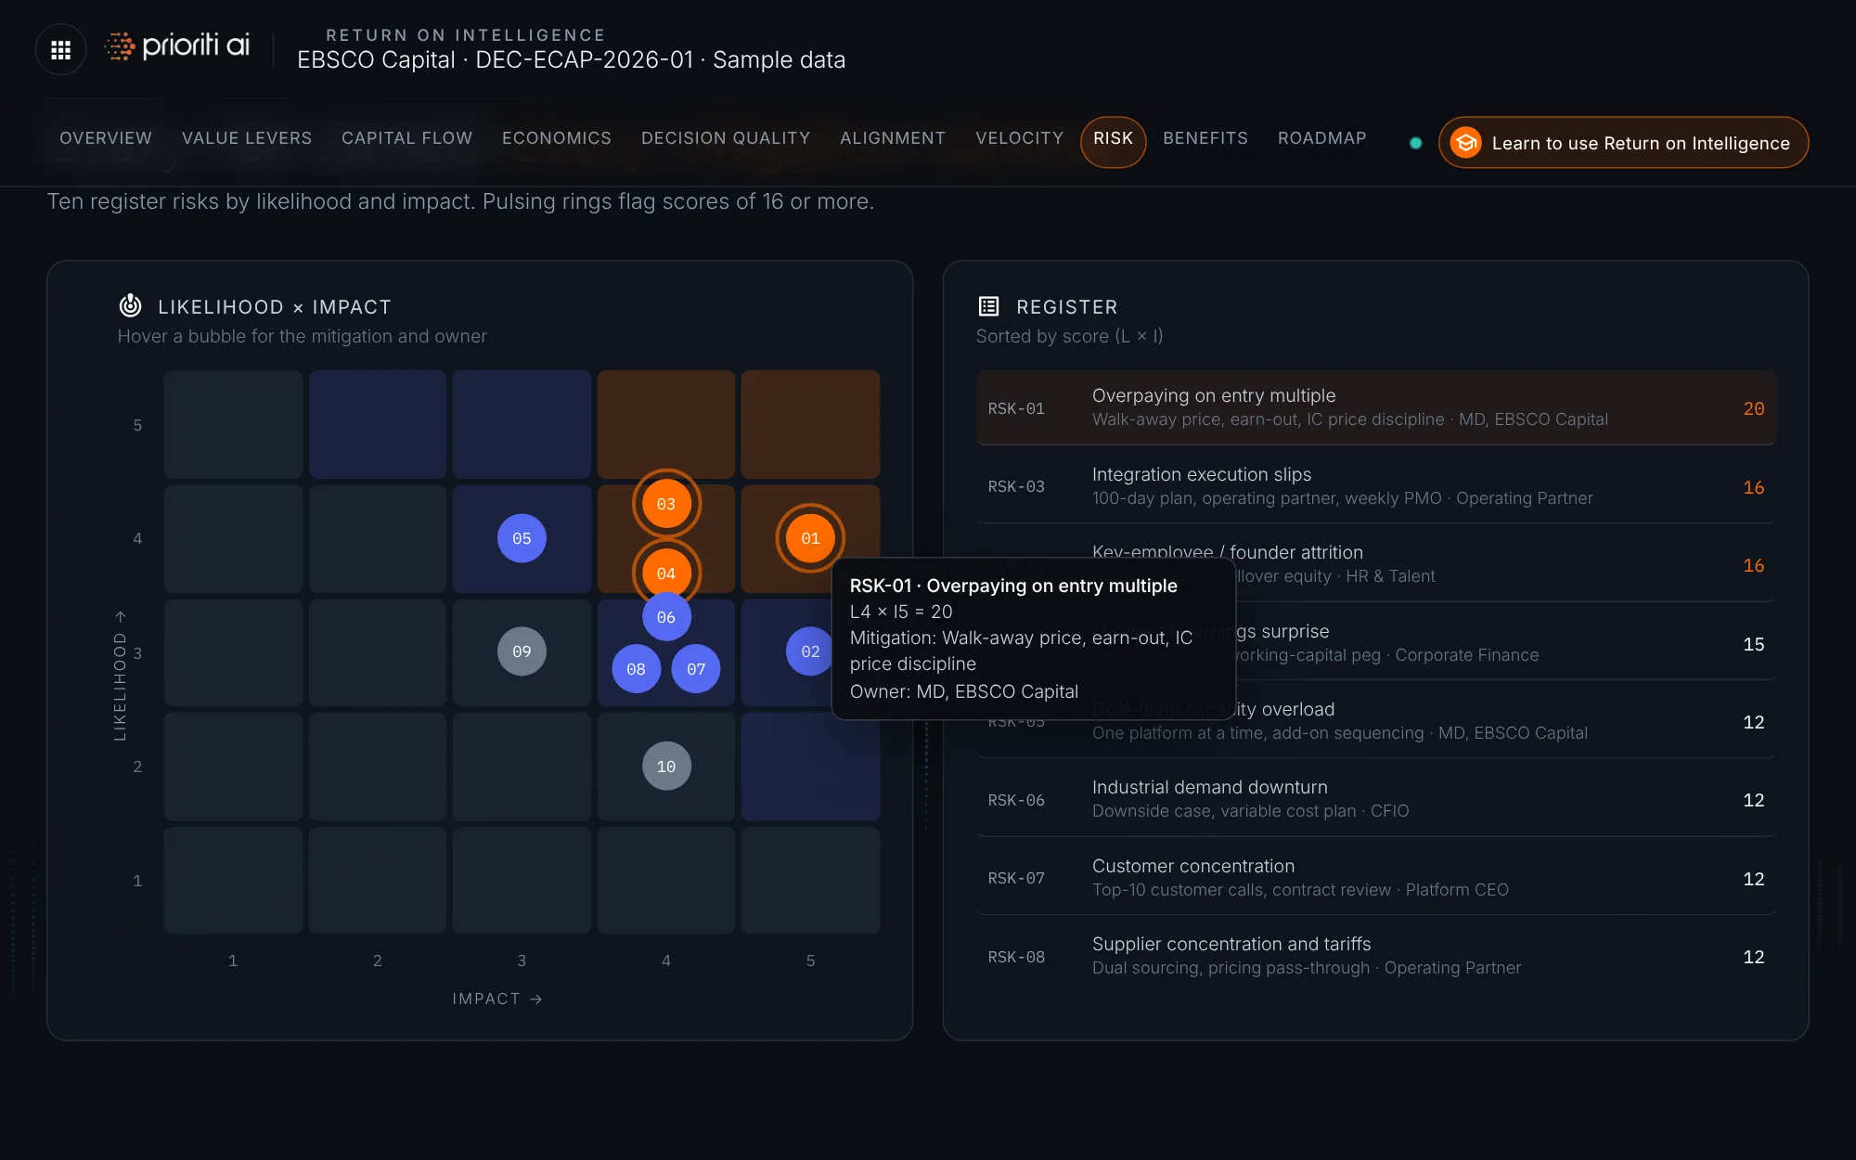Go to the Velocity tab
The height and width of the screenshot is (1160, 1856).
coord(1020,138)
